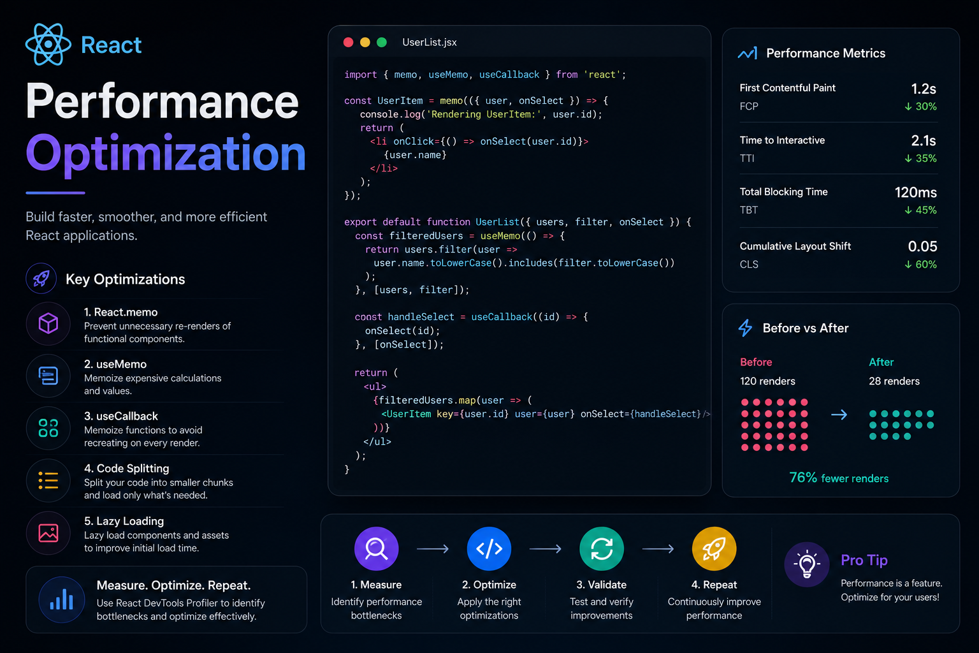The width and height of the screenshot is (979, 653).
Task: Click the '2.1s' TTI value
Action: pos(924,140)
